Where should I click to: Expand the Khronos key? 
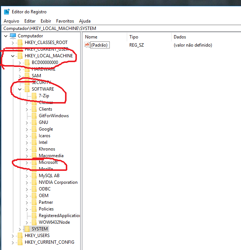(27, 149)
